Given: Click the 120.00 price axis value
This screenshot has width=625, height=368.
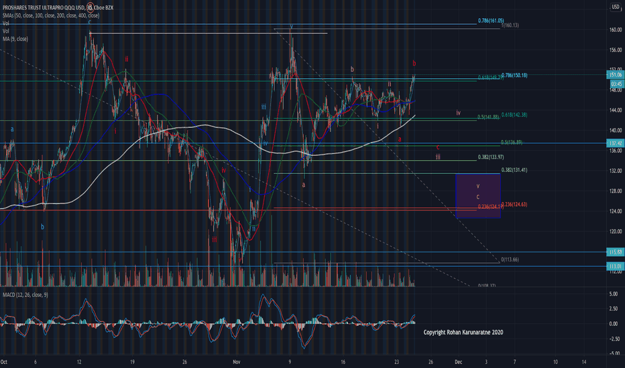Looking at the screenshot, I should pos(615,232).
